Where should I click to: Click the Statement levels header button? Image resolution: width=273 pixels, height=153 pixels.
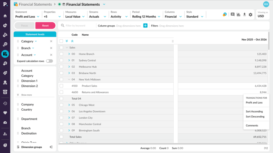click(x=35, y=34)
